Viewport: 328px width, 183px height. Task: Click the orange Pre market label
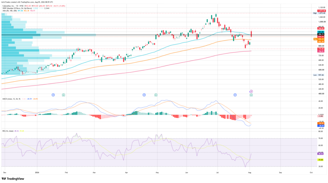[315, 39]
